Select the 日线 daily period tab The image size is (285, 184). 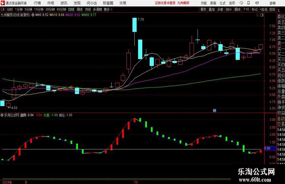click(x=71, y=9)
